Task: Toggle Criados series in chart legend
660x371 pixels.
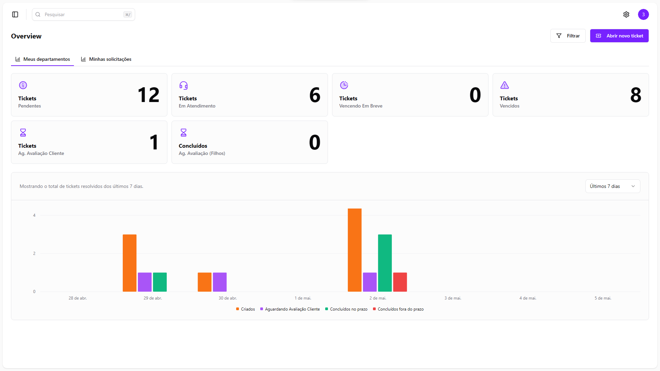Action: coord(245,309)
